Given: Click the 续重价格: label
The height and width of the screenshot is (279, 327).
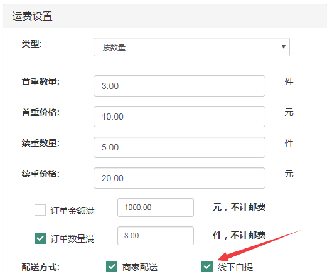Looking at the screenshot, I should pyautogui.click(x=41, y=174).
